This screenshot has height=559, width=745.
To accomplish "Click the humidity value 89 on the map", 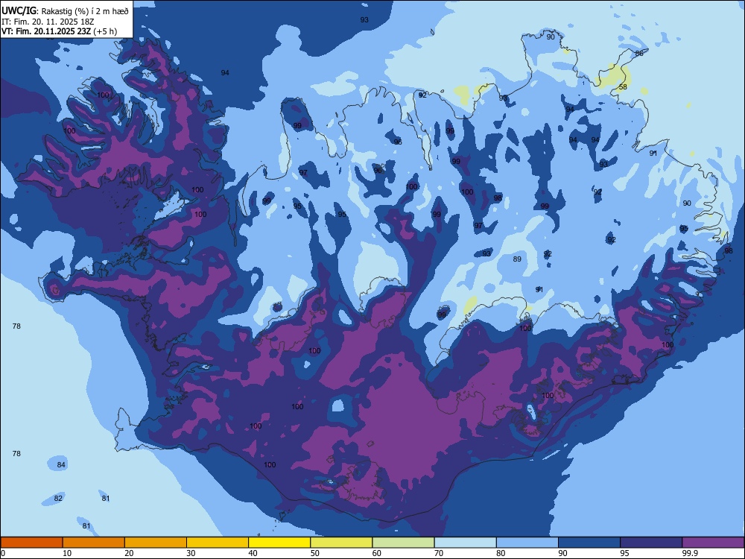I will pyautogui.click(x=518, y=259).
